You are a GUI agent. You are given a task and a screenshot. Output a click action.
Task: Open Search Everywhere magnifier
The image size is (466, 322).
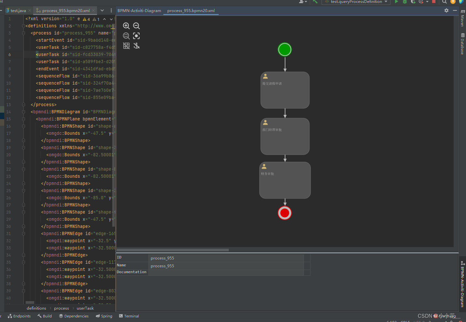(444, 2)
